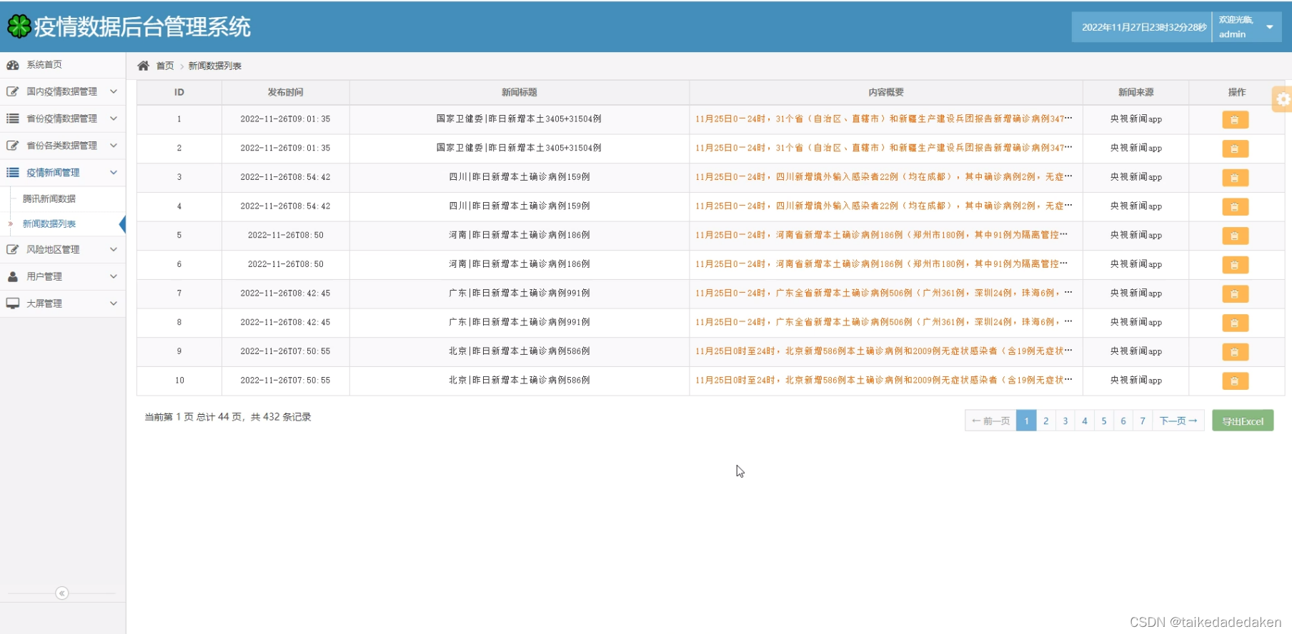
Task: Delete news row with ID 1
Action: tap(1235, 120)
